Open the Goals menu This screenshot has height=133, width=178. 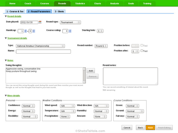pyautogui.click(x=131, y=4)
